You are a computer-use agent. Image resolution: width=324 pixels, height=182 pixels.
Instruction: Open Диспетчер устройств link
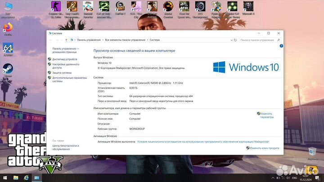click(x=65, y=59)
